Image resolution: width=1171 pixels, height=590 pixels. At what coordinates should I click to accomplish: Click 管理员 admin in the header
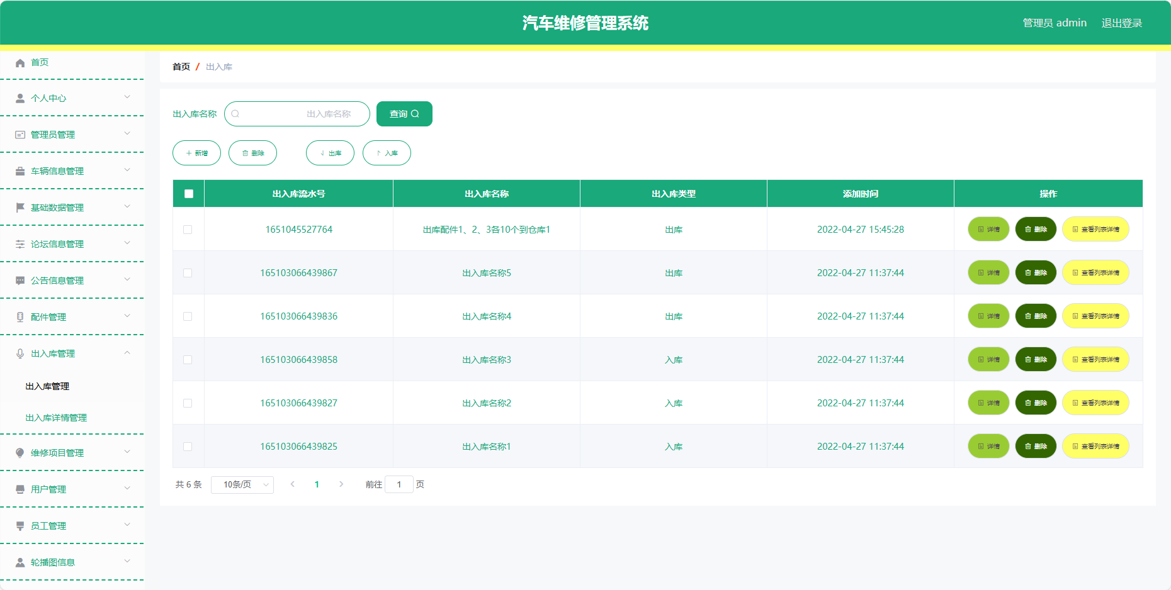(1055, 23)
